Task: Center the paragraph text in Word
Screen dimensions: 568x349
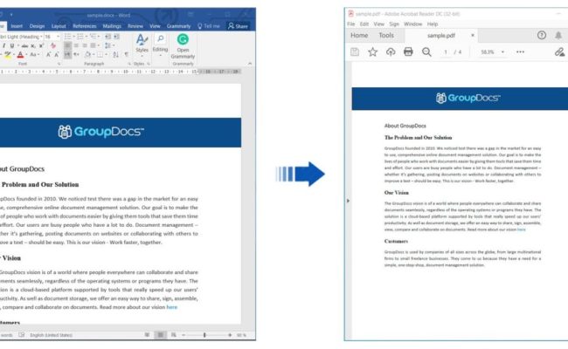Action: 76,45
